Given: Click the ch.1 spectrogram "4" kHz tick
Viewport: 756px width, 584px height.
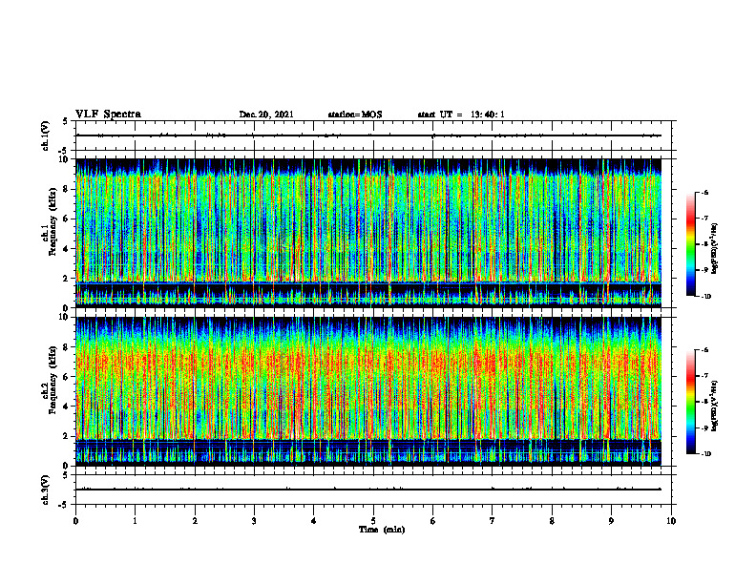Looking at the screenshot, I should [x=66, y=249].
